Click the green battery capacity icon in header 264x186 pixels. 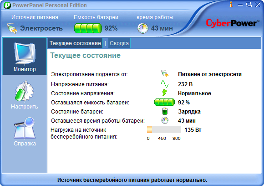[x=88, y=28]
